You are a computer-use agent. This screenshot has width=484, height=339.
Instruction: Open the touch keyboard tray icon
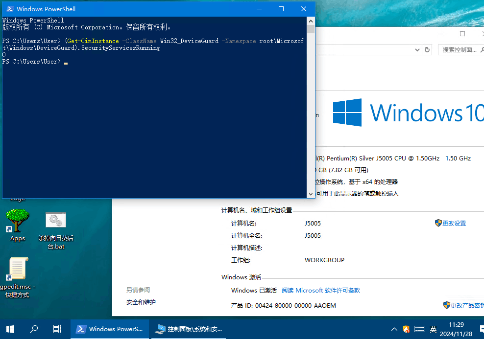[x=419, y=329]
